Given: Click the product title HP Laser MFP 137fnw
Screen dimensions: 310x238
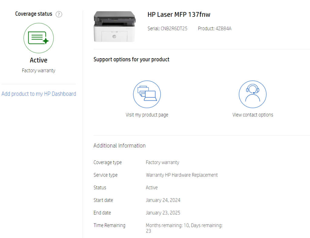Looking at the screenshot, I should tap(179, 14).
